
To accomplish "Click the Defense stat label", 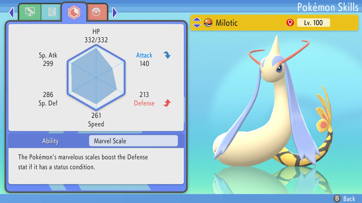I will pyautogui.click(x=144, y=103).
